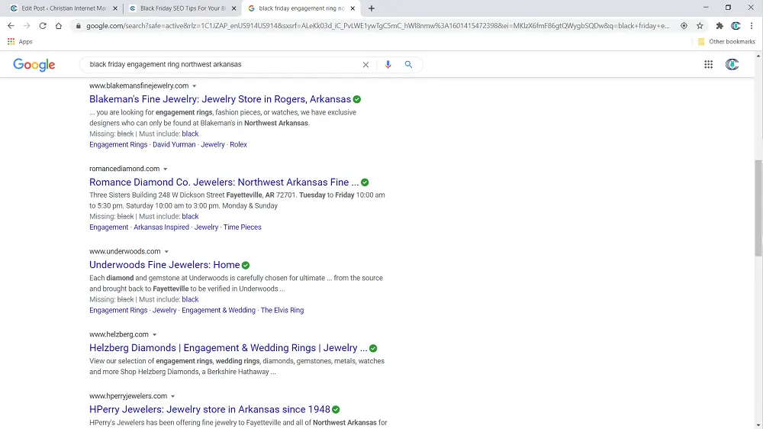Expand the helzberg.com result arrow

tap(154, 335)
